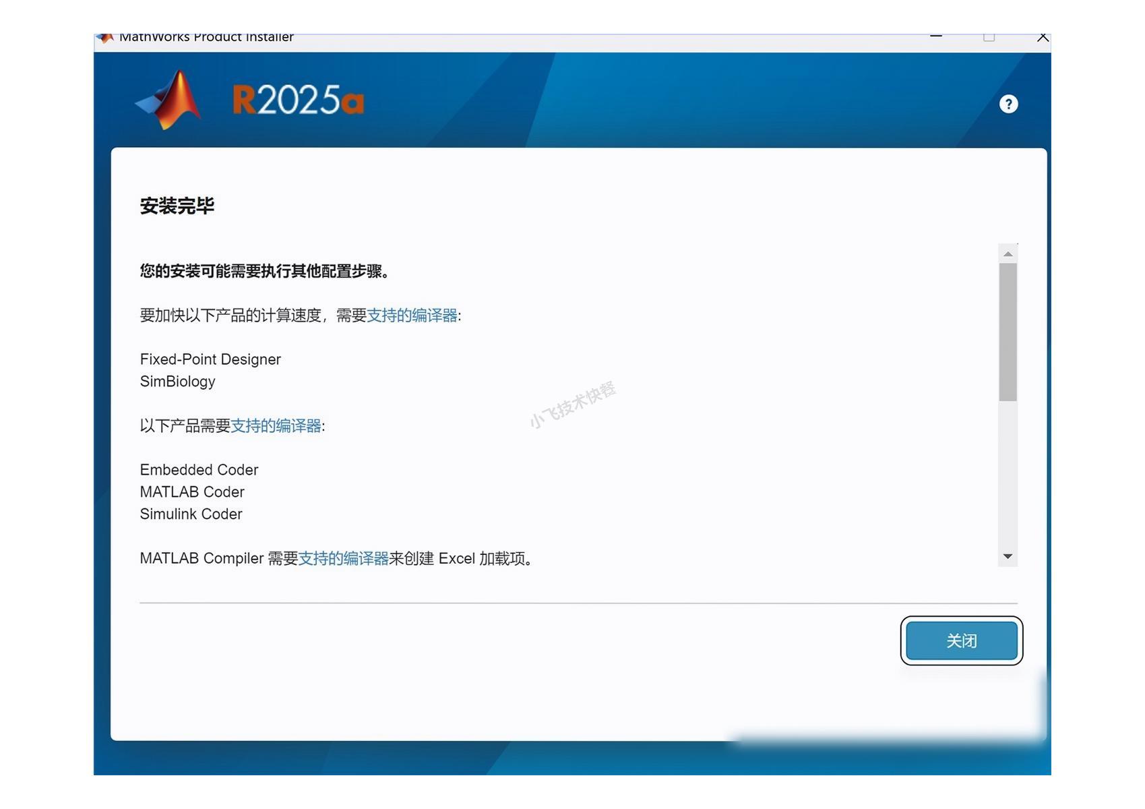Select the Simulink Coder product name

[191, 514]
